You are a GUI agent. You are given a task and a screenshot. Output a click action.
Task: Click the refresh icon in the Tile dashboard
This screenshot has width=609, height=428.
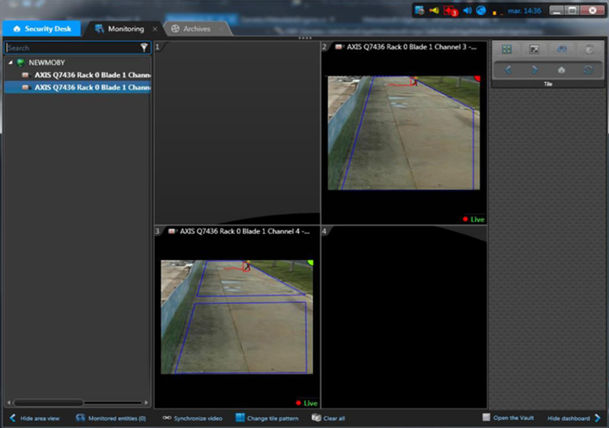click(x=589, y=70)
